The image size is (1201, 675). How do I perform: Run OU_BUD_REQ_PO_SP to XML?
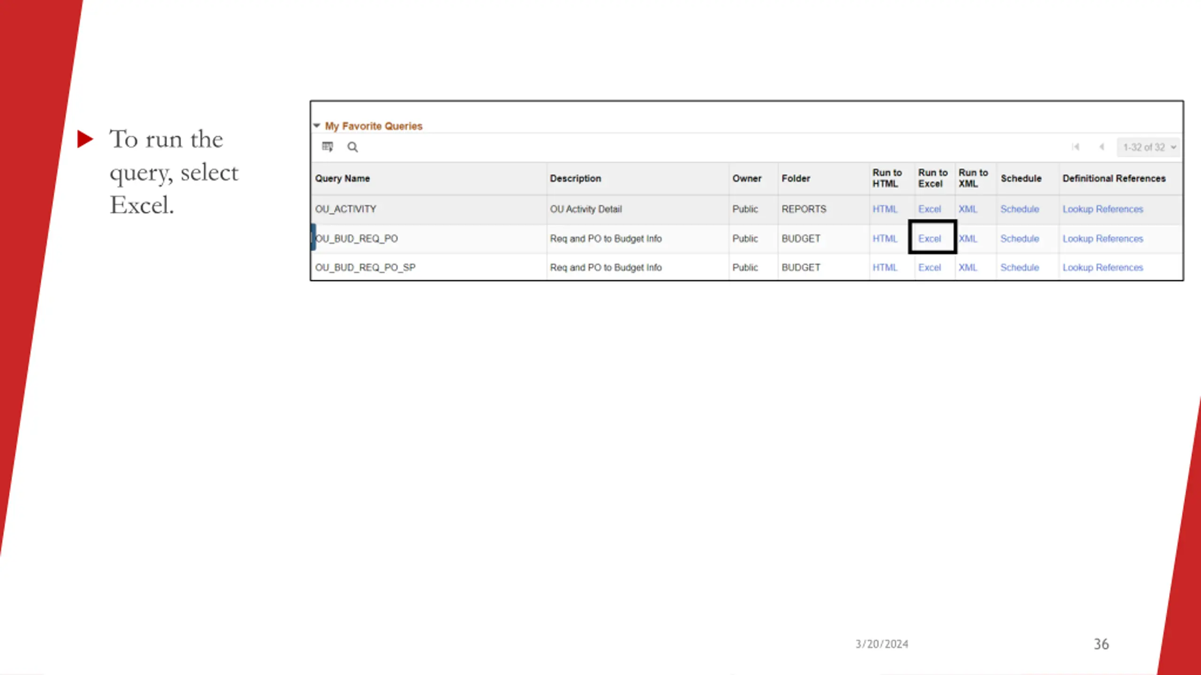coord(968,267)
